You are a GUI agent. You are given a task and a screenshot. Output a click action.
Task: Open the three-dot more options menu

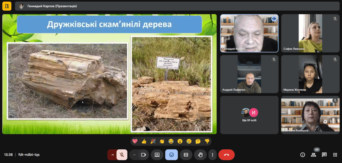[212, 155]
